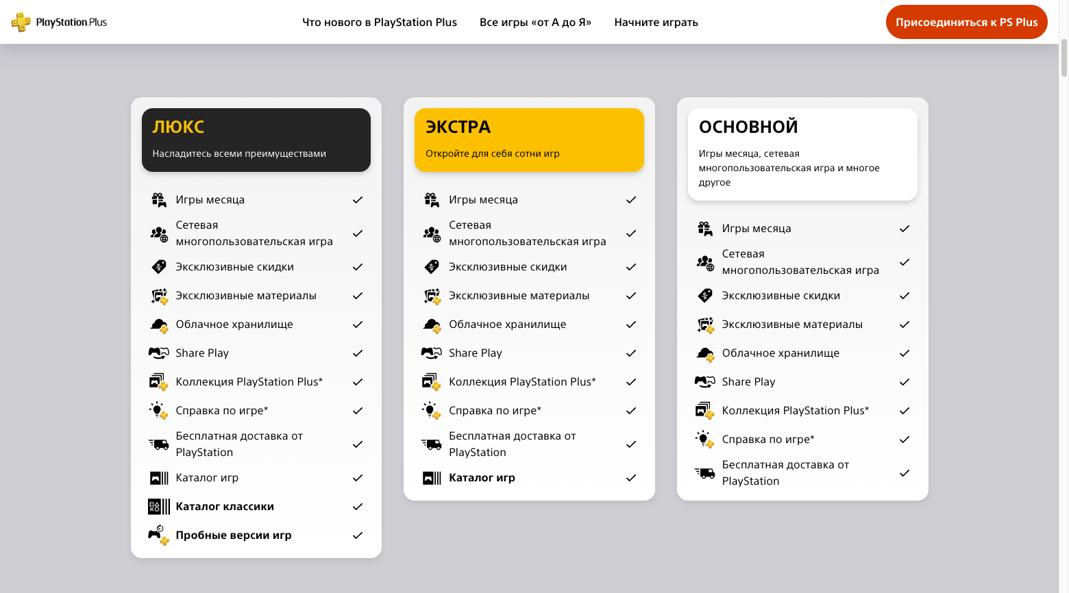The image size is (1069, 593).
Task: Click bold "Каталог игр" text in ЭКСТРА
Action: coord(482,478)
